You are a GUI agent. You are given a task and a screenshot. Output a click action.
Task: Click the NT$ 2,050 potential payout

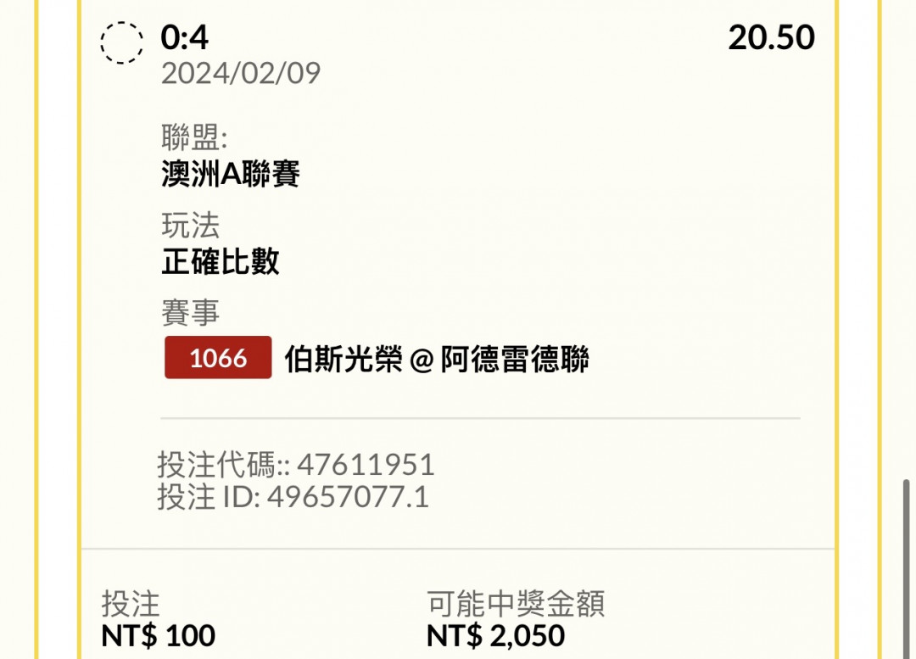[495, 635]
